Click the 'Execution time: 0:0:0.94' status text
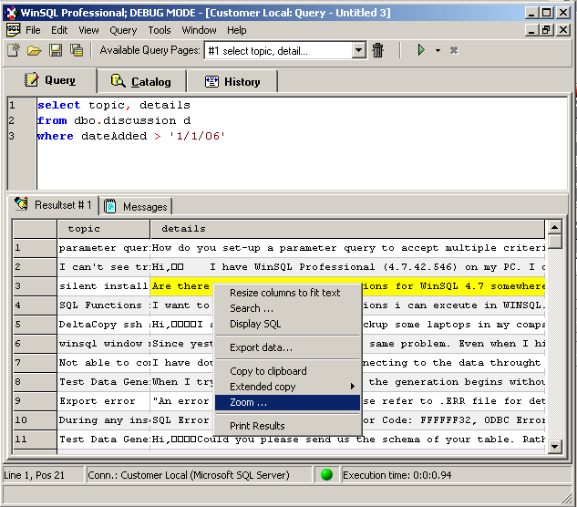This screenshot has height=507, width=577. pyautogui.click(x=397, y=475)
